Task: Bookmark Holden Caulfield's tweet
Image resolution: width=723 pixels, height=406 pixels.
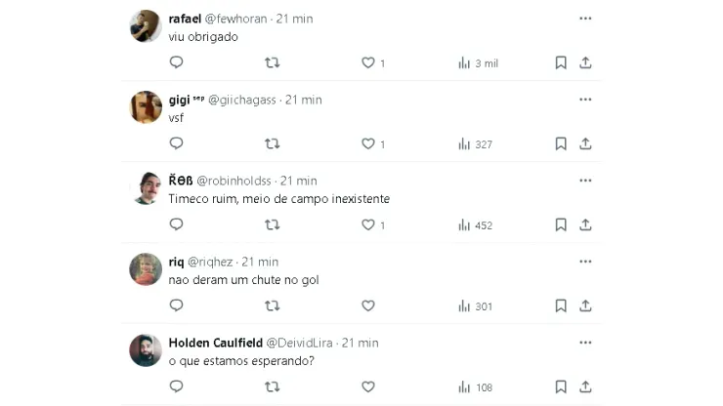Action: [x=561, y=386]
